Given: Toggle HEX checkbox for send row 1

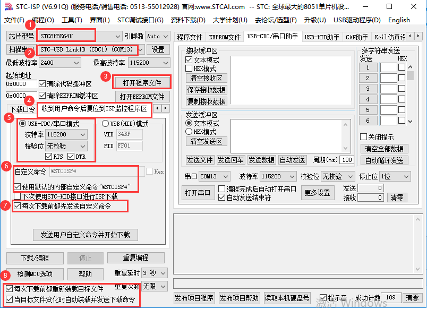Looking at the screenshot, I should coord(402,67).
